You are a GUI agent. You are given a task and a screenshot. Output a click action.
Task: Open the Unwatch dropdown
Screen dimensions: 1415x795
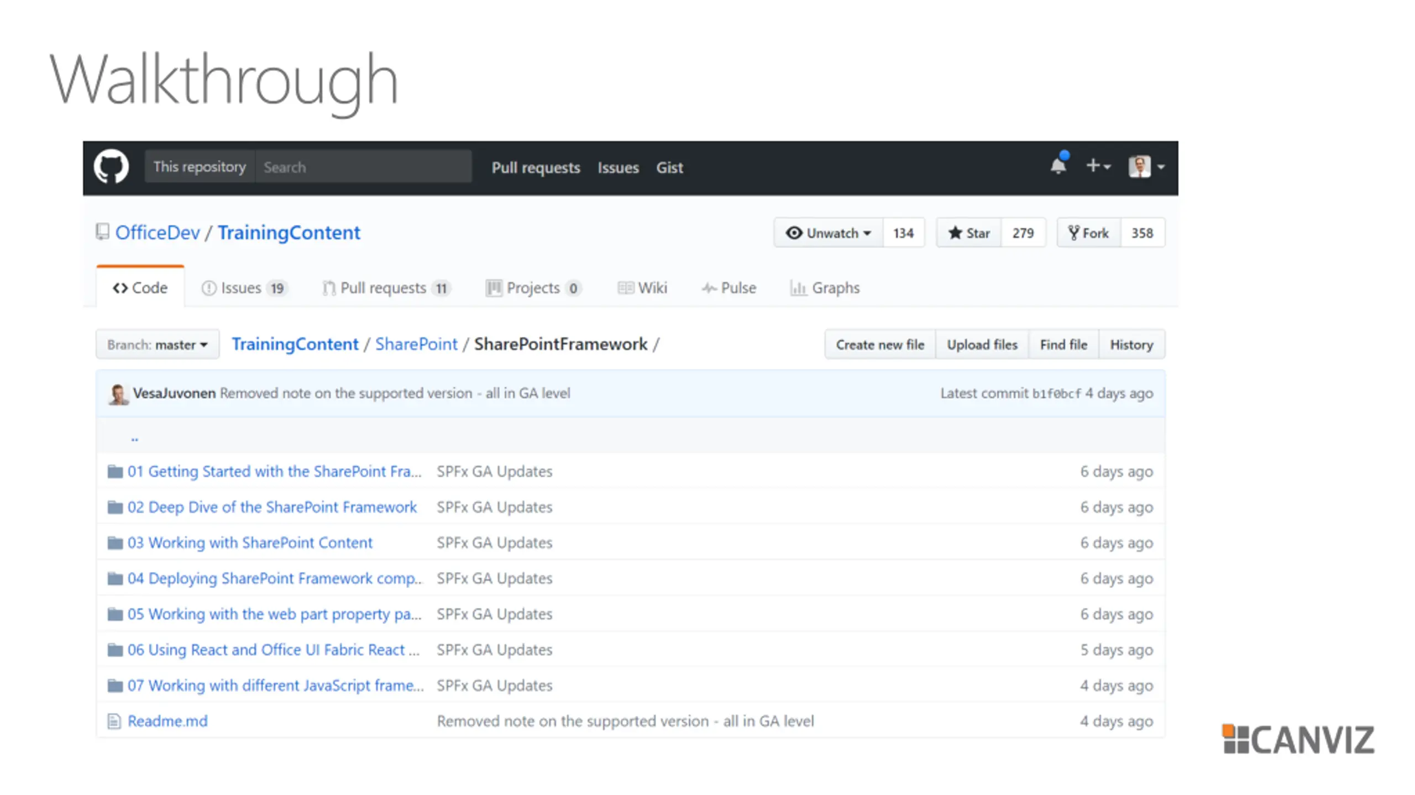[828, 233]
